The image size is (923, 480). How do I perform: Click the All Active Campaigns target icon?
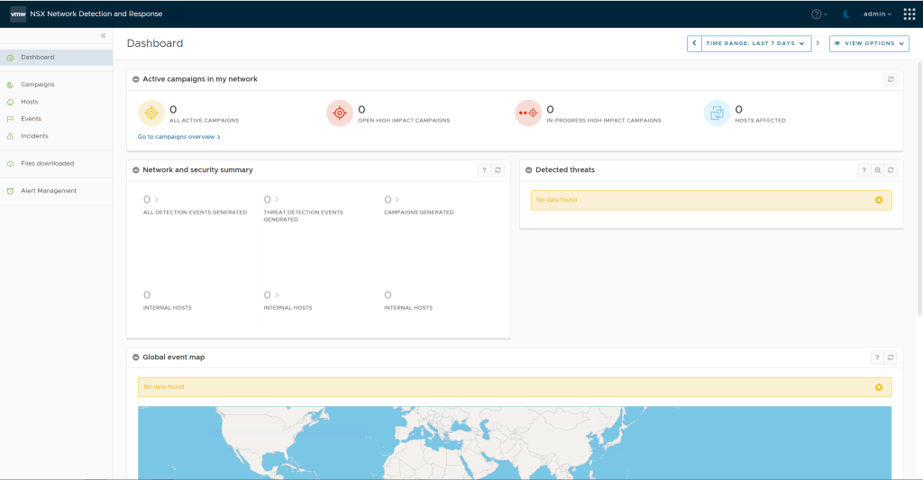click(151, 113)
